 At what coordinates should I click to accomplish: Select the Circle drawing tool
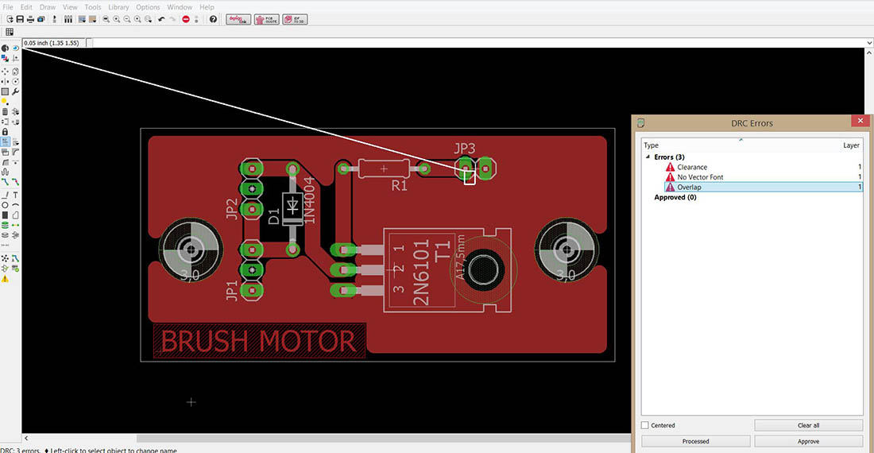coord(5,205)
